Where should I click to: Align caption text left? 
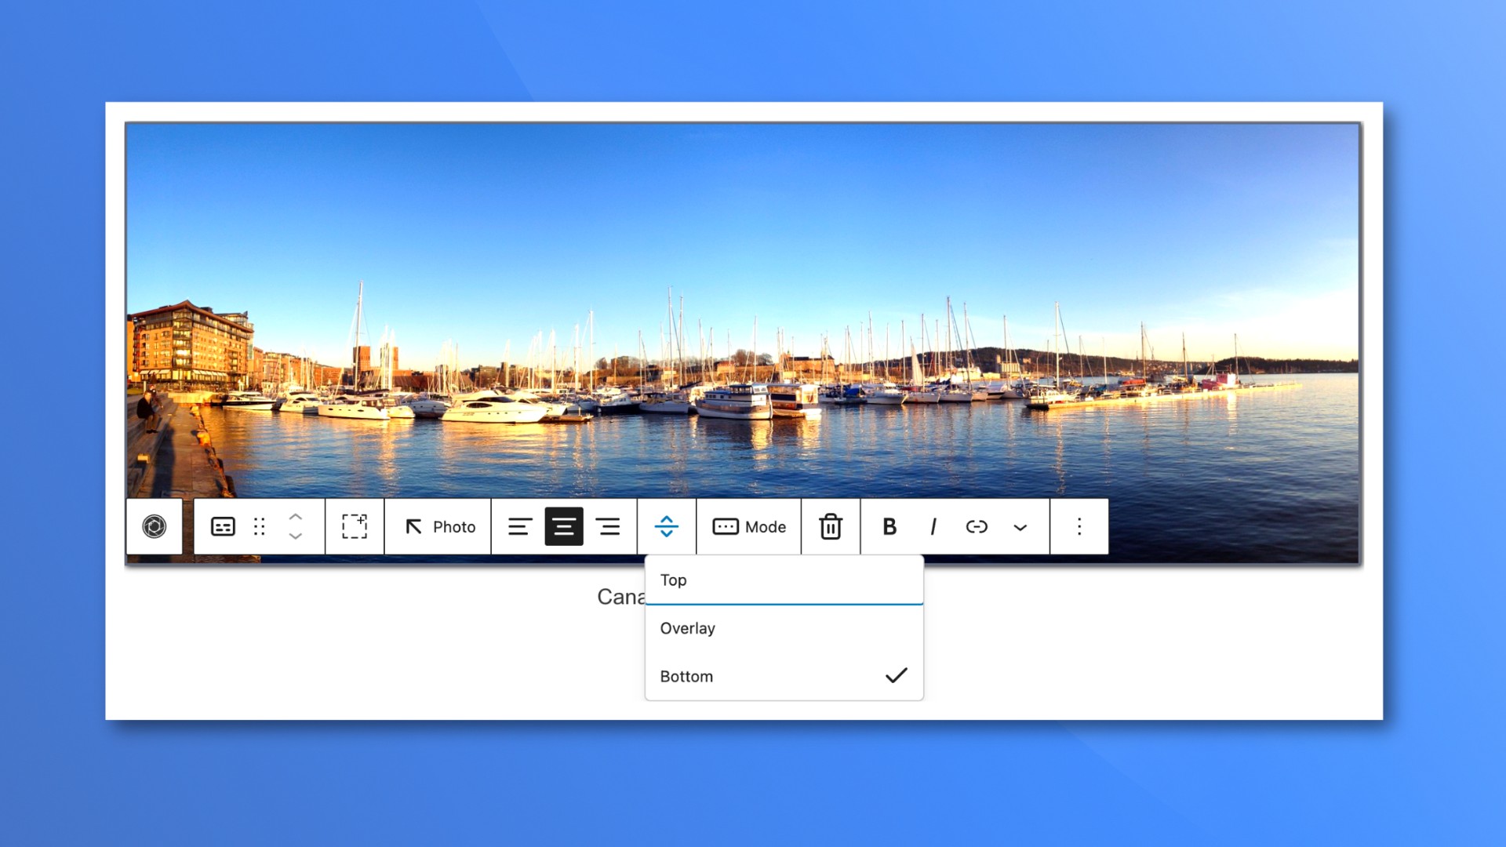[x=519, y=526]
